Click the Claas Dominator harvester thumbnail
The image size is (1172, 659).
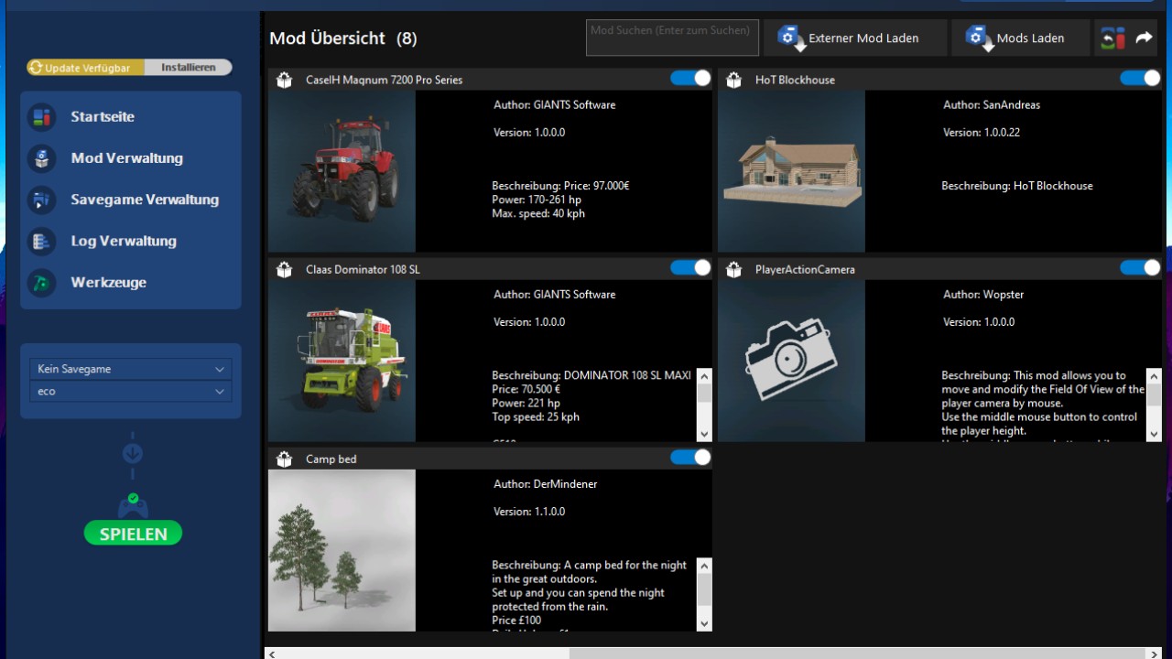[342, 361]
